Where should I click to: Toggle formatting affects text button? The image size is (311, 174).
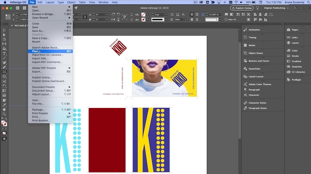pyautogui.click(x=6, y=129)
